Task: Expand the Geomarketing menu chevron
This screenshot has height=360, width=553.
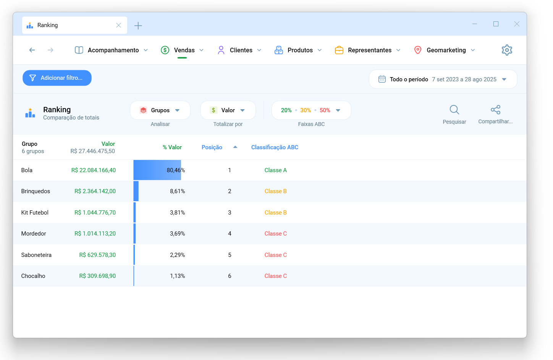Action: pyautogui.click(x=473, y=50)
